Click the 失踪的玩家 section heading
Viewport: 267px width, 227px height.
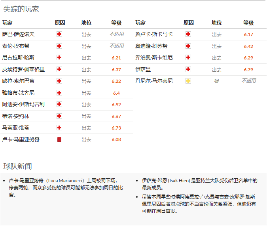click(21, 10)
